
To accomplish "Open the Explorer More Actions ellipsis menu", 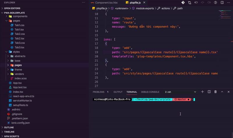I will point(84,3).
